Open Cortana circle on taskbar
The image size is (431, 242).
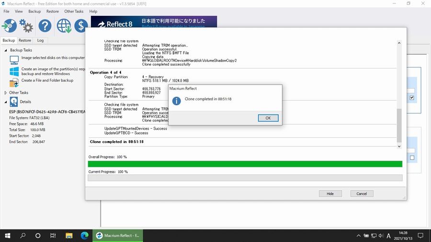pyautogui.click(x=38, y=236)
